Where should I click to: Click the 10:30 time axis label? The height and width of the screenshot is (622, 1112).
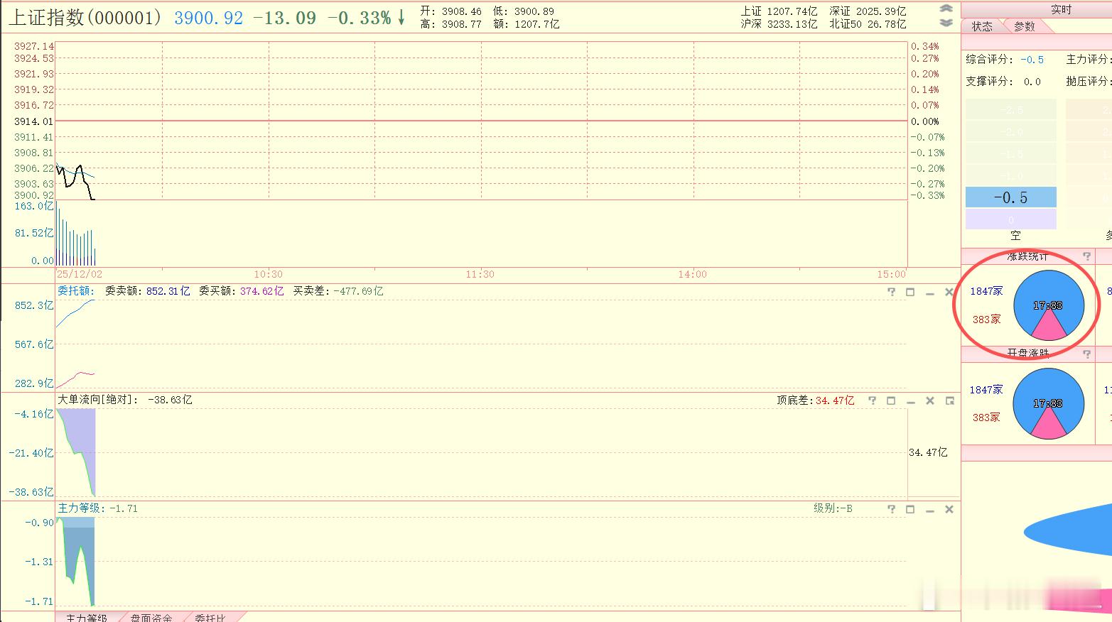pyautogui.click(x=268, y=274)
